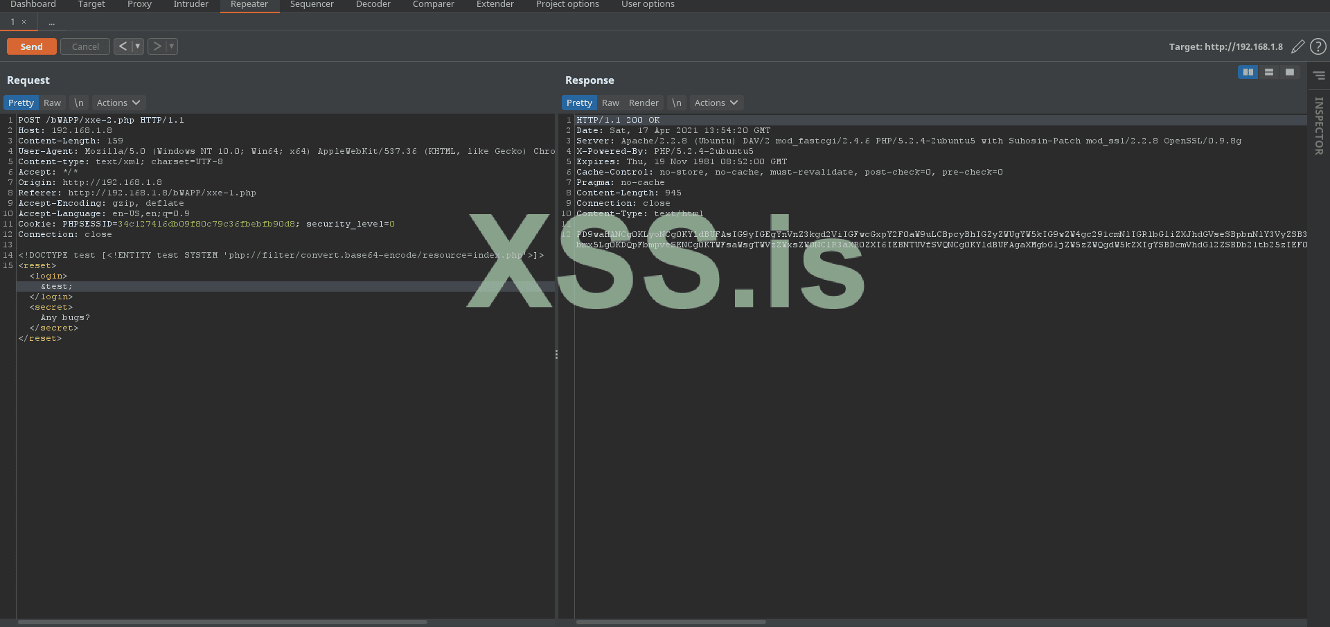Open the Project options tab
The height and width of the screenshot is (627, 1330).
pos(567,5)
